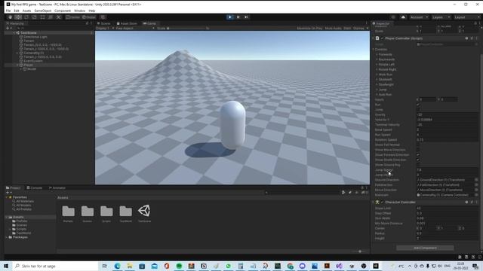Collapse TestScene in Hierarchy
The width and height of the screenshot is (483, 271).
(x=14, y=32)
